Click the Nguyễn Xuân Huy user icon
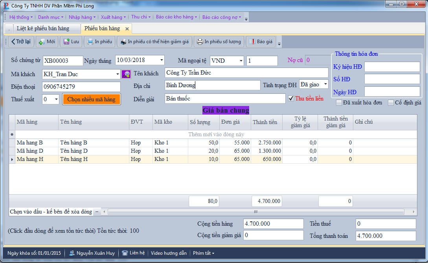428x263 pixels. pyautogui.click(x=72, y=253)
